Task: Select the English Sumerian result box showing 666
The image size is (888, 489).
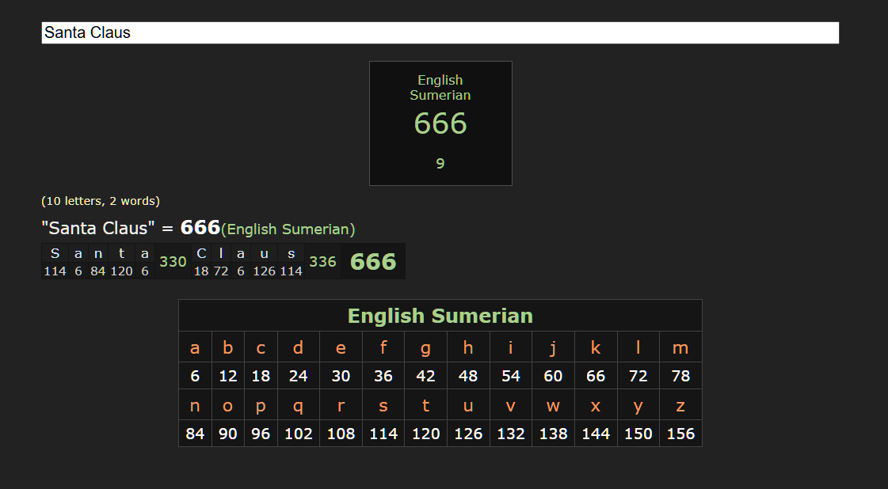Action: click(x=440, y=123)
